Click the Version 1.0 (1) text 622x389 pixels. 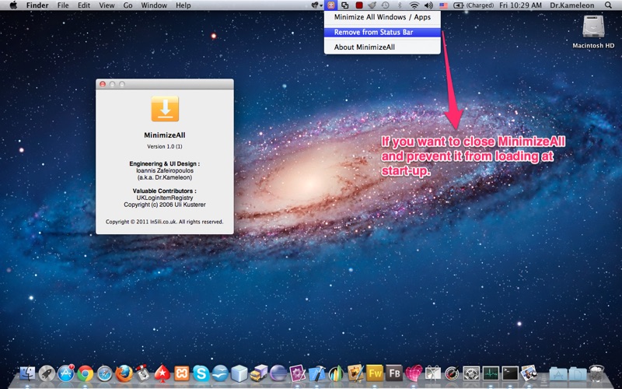coord(165,146)
